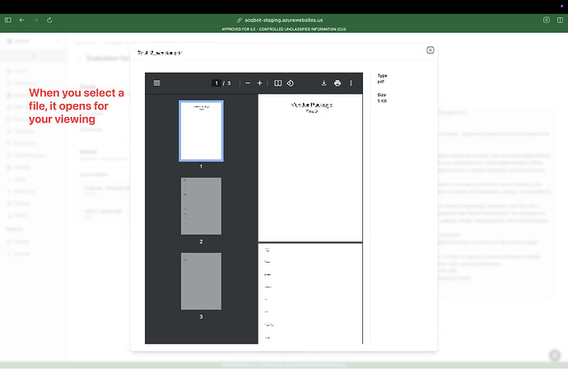The image size is (568, 369).
Task: Zoom in the PDF with the plus icon
Action: coord(260,83)
